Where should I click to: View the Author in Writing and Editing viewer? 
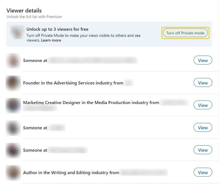[x=203, y=172]
